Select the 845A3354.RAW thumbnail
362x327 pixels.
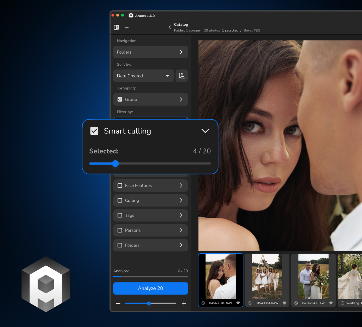click(267, 276)
